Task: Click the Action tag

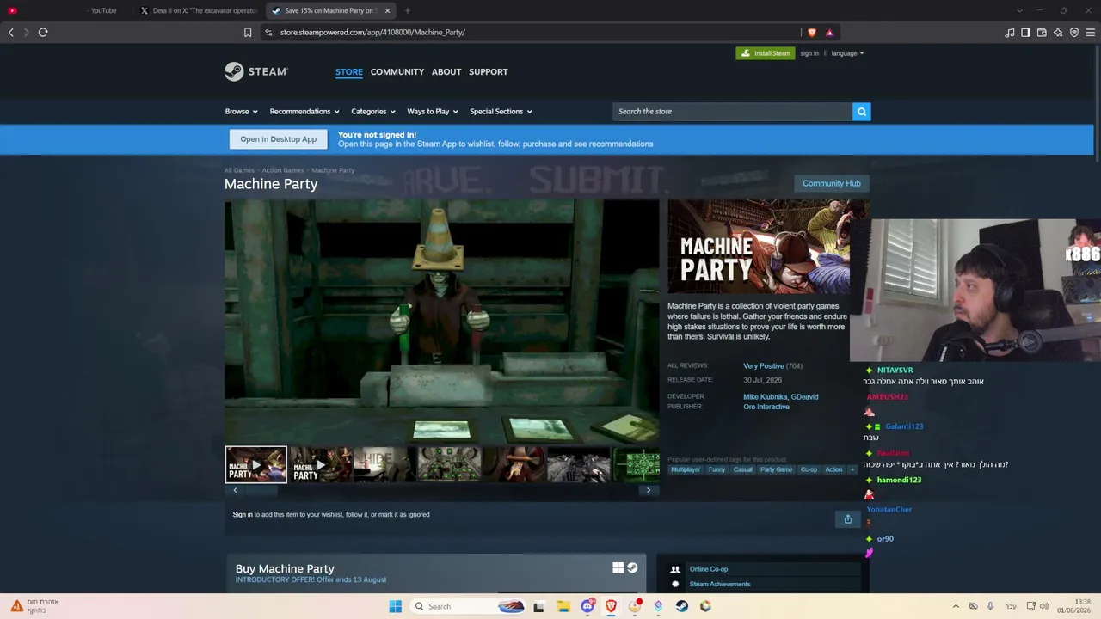Action: pyautogui.click(x=833, y=469)
